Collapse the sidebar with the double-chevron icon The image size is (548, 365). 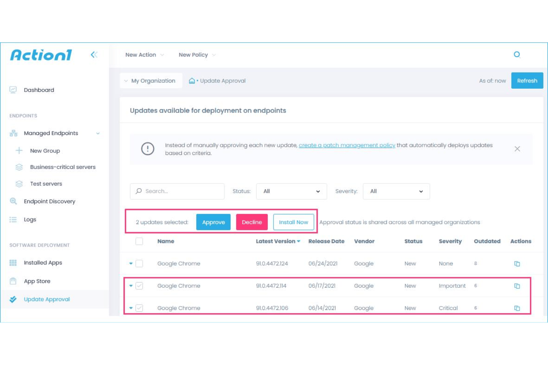point(94,55)
